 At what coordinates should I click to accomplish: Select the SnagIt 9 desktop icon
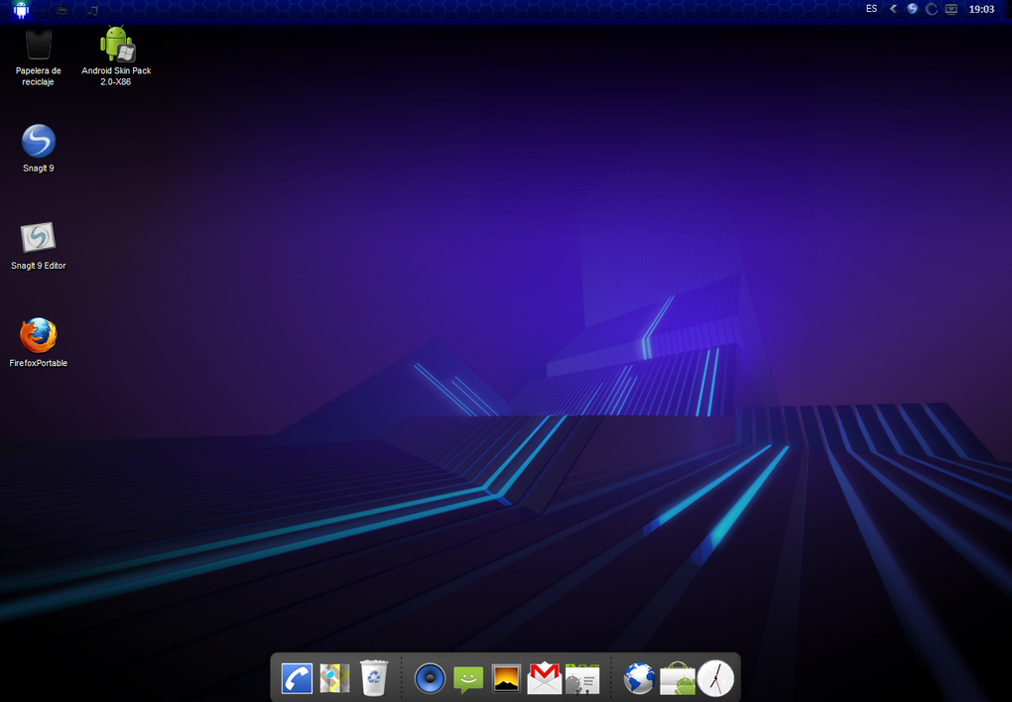pos(38,149)
